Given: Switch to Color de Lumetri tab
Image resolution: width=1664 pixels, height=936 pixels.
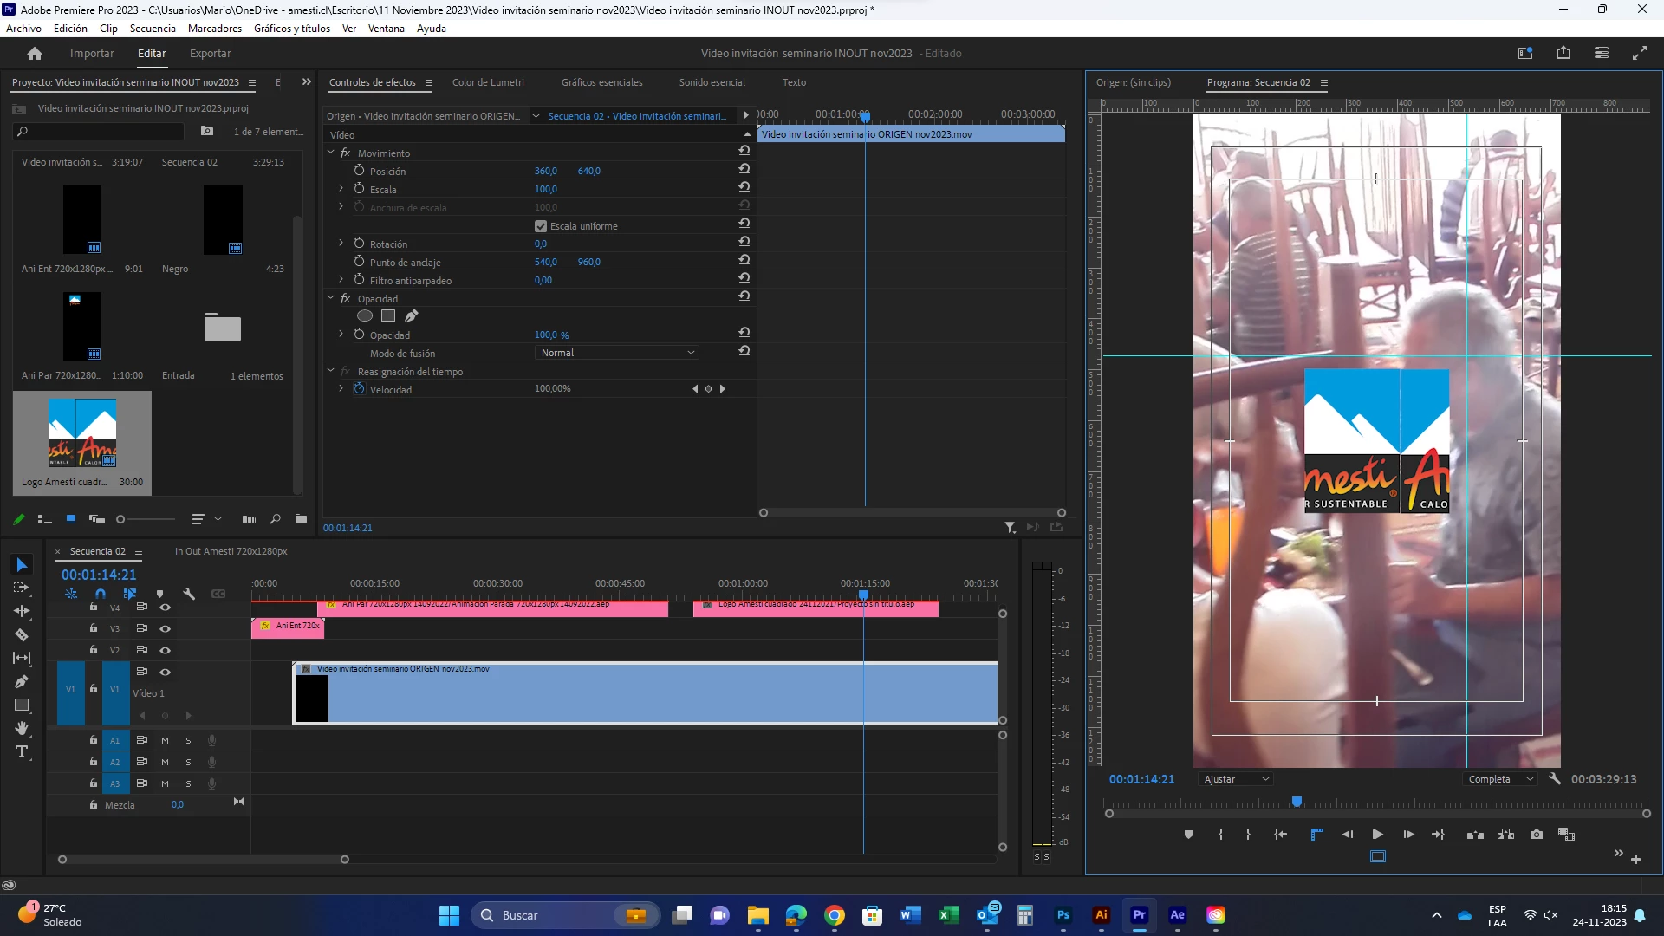Looking at the screenshot, I should coord(488,82).
